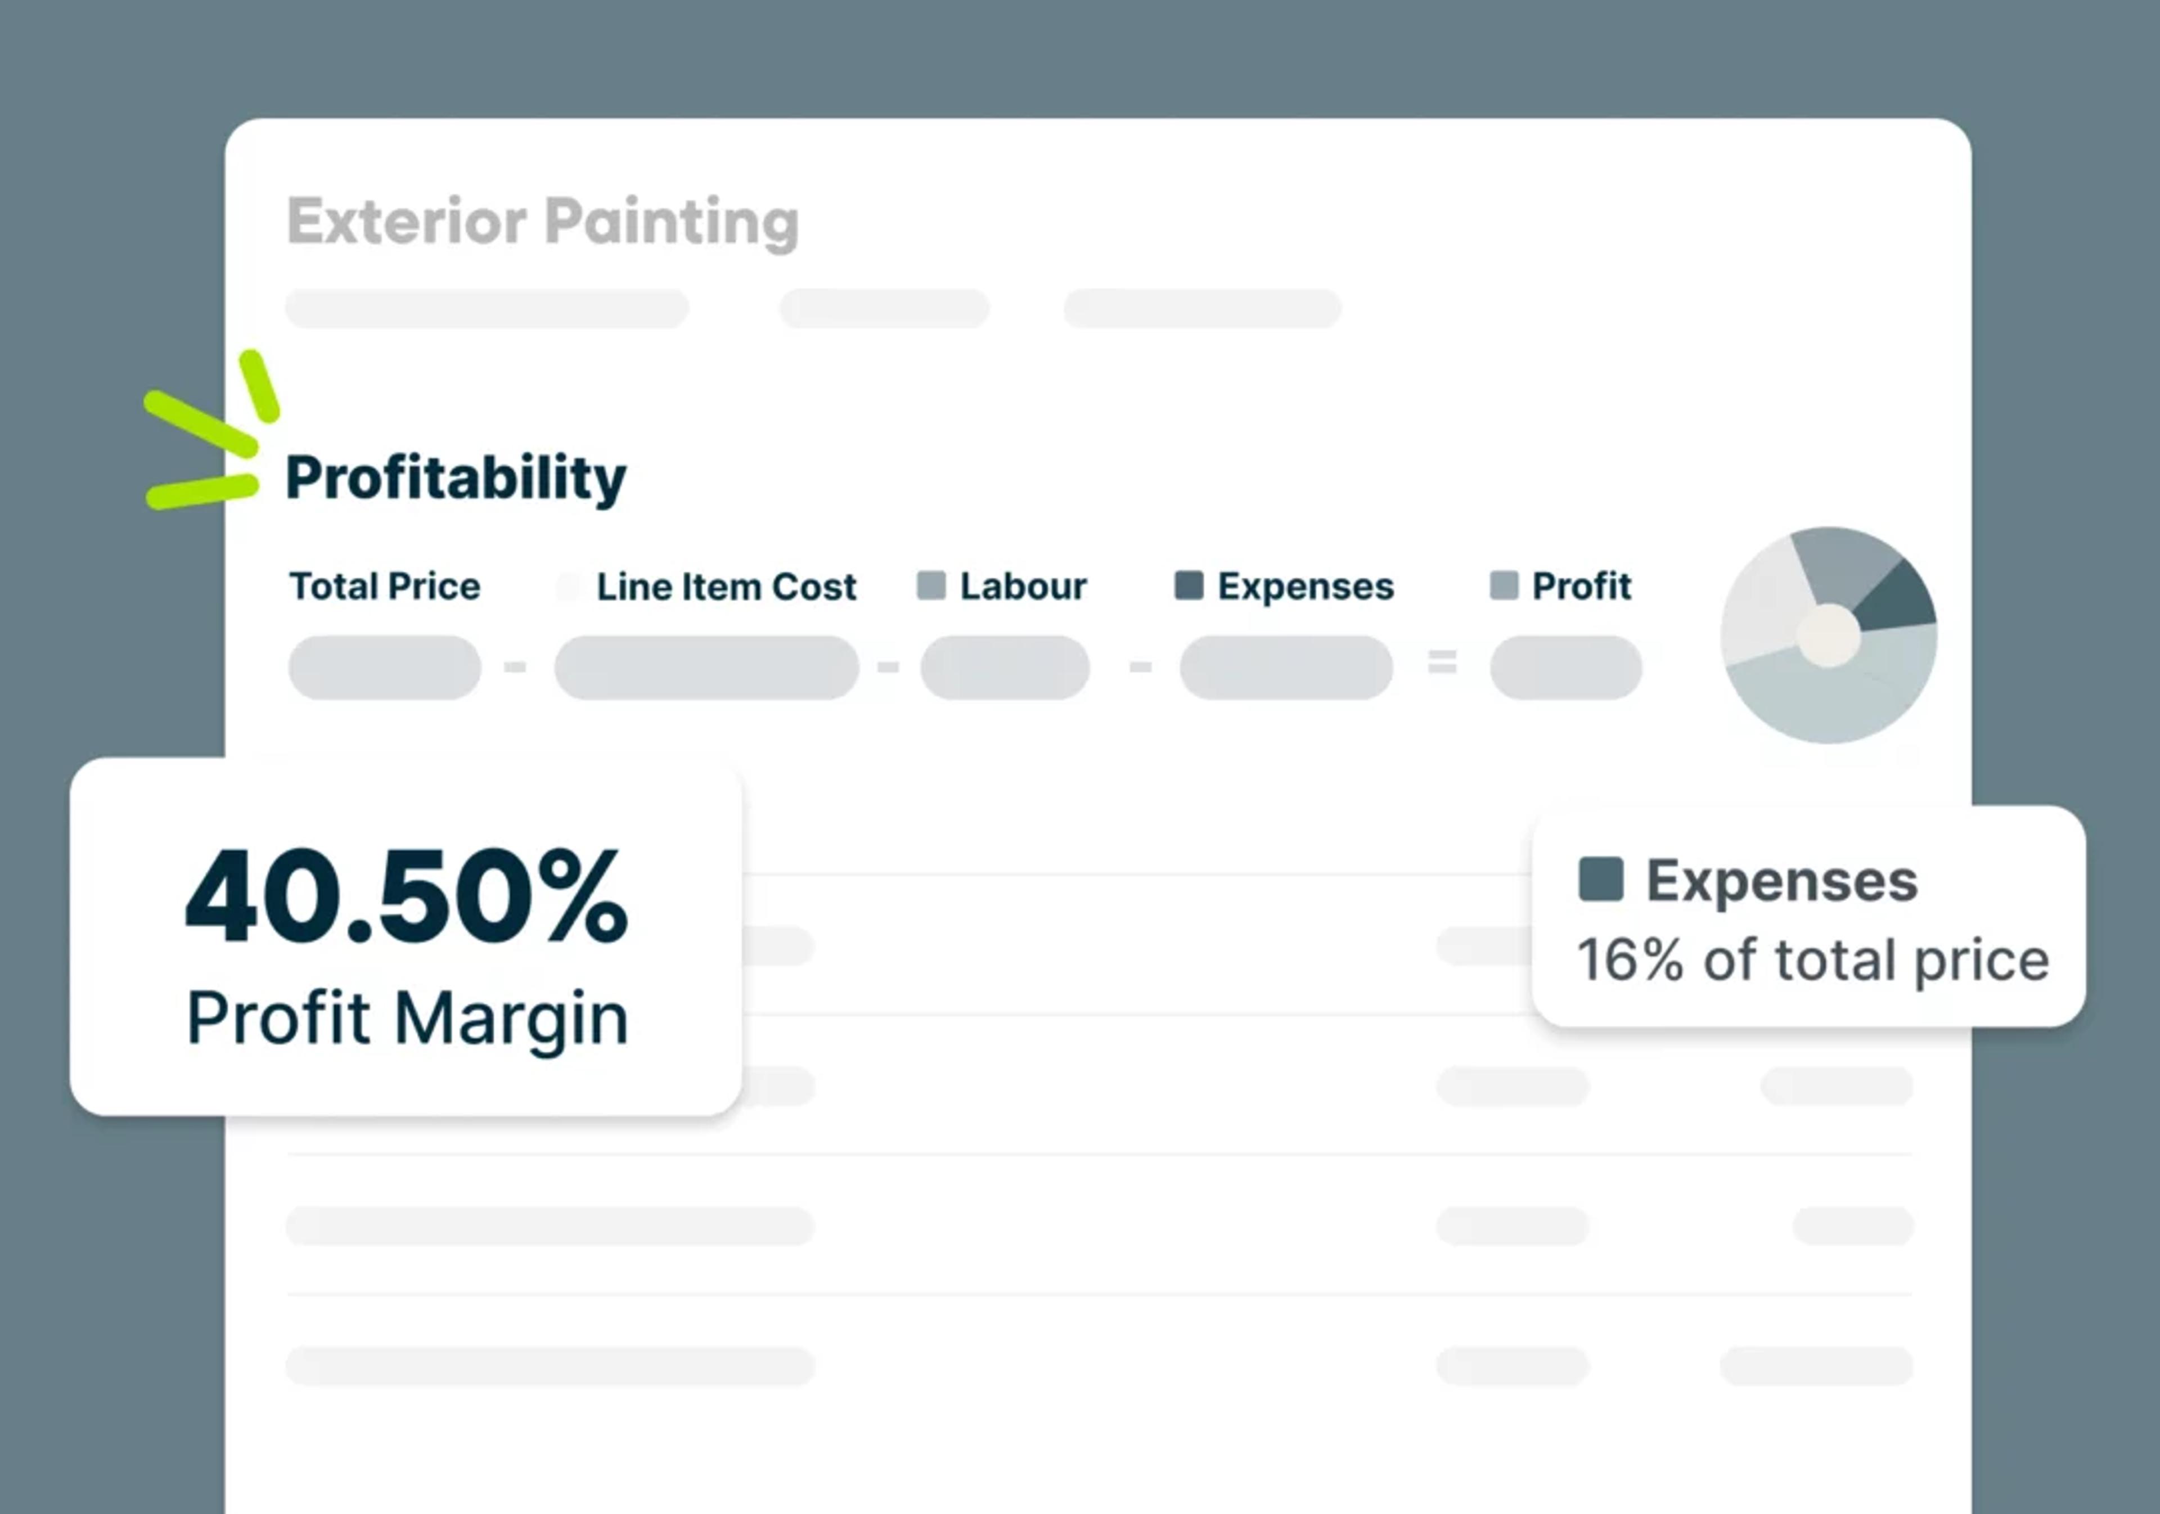The width and height of the screenshot is (2160, 1514).
Task: Open the Exterior Painting title
Action: tap(543, 222)
